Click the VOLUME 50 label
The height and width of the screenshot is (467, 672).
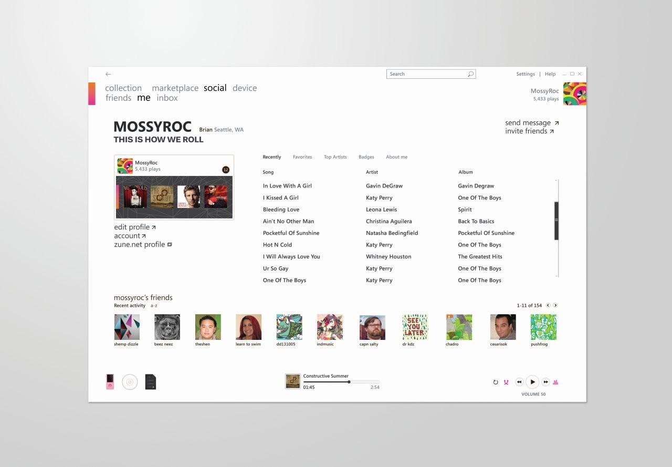(533, 395)
